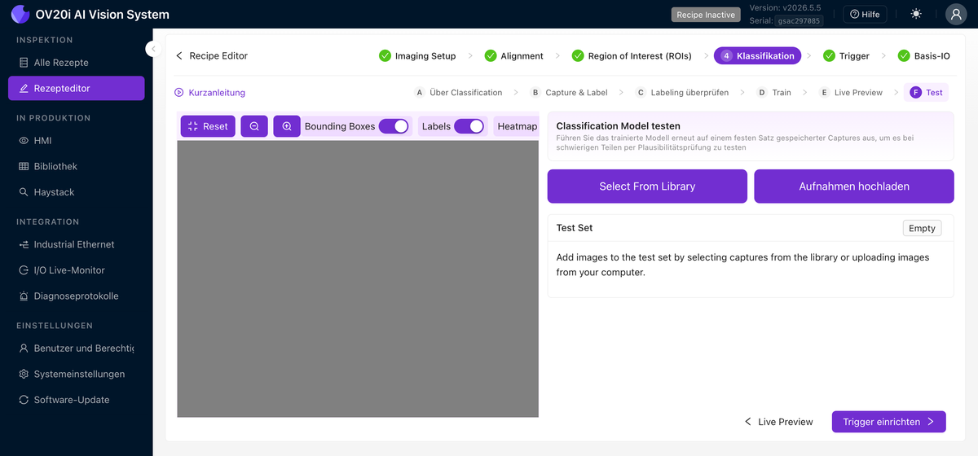This screenshot has width=978, height=456.
Task: Click the Empty status badge
Action: pos(922,228)
